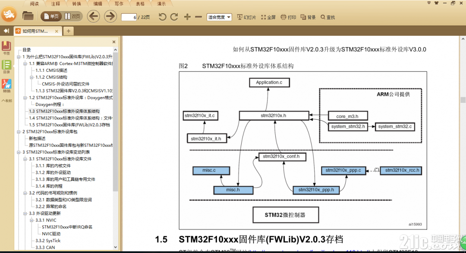Image resolution: width=466 pixels, height=253 pixels.
Task: Print the document (打印)
Action: point(288,17)
